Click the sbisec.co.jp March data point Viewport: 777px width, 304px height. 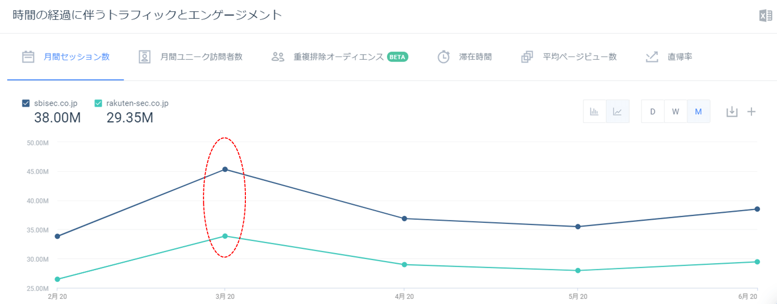(x=225, y=169)
